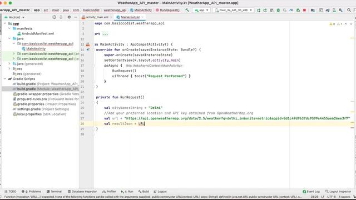Click weatherapp_api breadcrumb item
Screen dimensions: 356x200
(x=115, y=10)
